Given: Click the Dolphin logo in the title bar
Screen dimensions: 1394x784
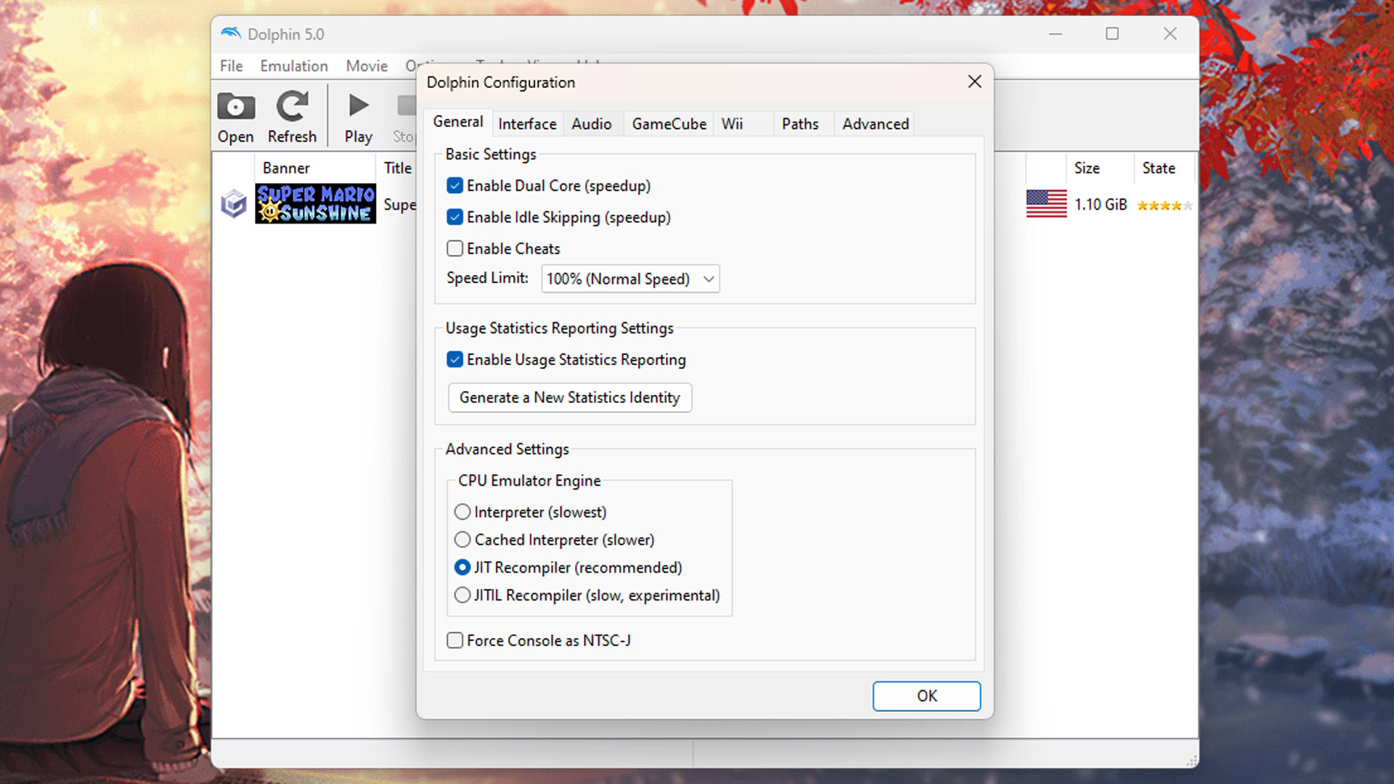Looking at the screenshot, I should [x=231, y=33].
